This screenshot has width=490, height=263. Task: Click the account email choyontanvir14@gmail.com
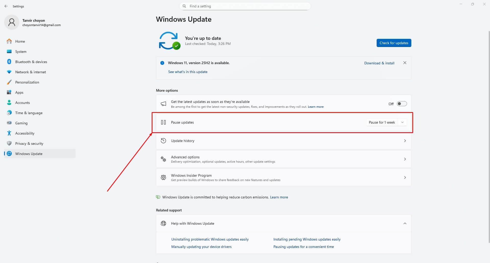coord(41,25)
